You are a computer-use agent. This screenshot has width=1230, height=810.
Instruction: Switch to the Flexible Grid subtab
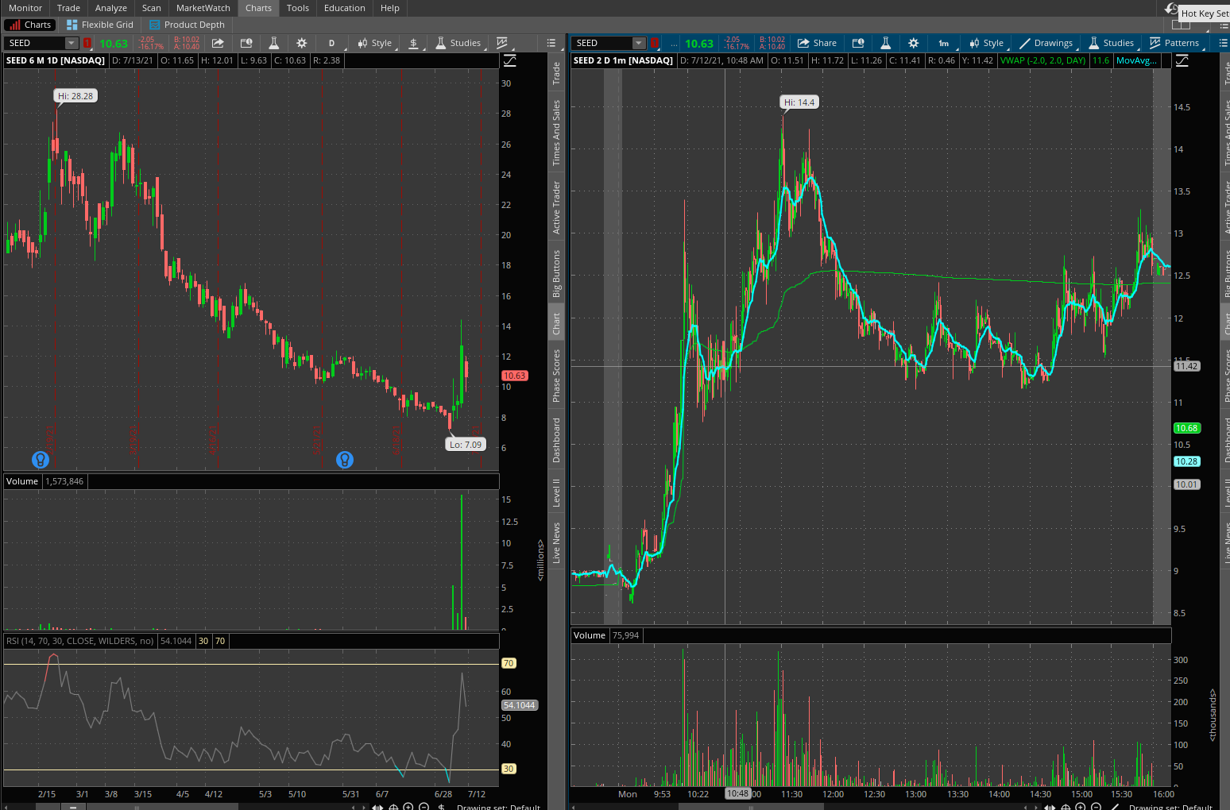pyautogui.click(x=100, y=25)
